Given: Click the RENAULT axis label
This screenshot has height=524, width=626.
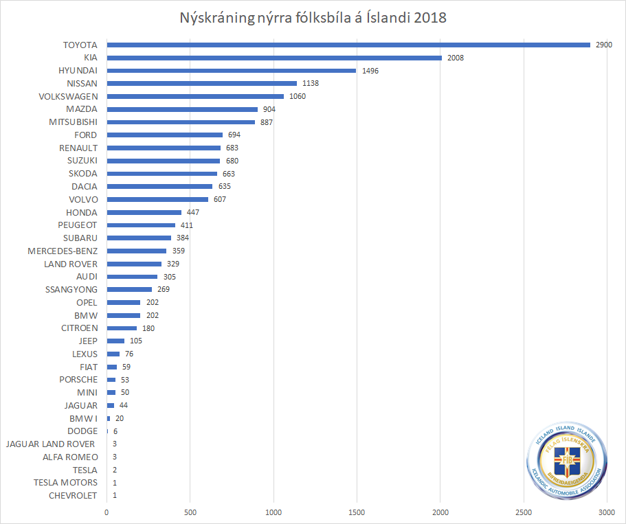Looking at the screenshot, I should 78,148.
